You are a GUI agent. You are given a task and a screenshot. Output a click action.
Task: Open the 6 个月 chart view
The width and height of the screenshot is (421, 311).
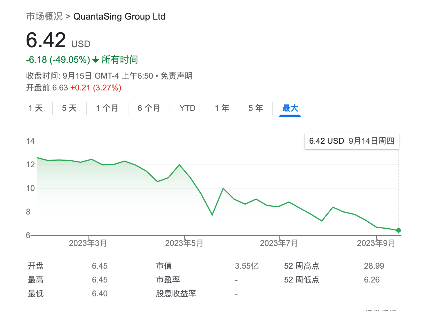point(149,108)
